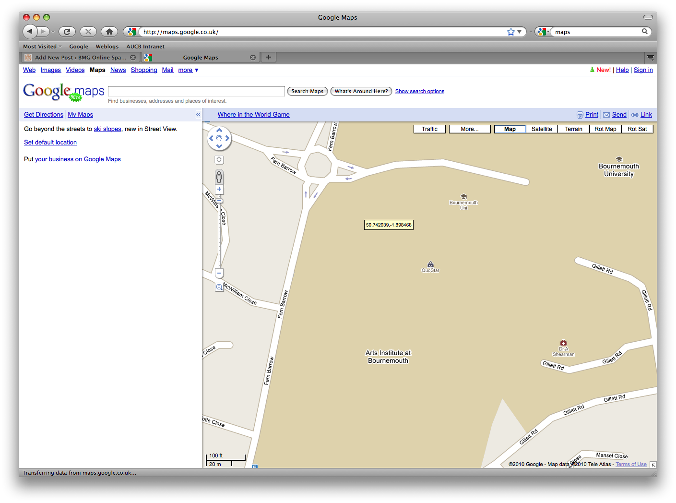Open the search engine selector dropdown

coord(543,32)
